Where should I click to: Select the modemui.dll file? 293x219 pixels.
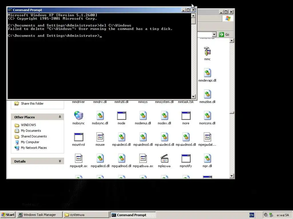143,118
